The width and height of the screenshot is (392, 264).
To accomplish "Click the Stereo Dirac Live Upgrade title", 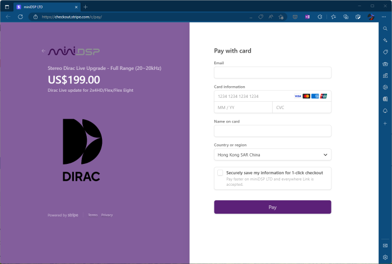I will tap(105, 68).
